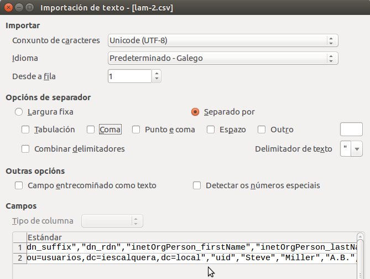Viewport: 370px width, 279px height.
Task: Click preview row 1 number header
Action: point(20,247)
